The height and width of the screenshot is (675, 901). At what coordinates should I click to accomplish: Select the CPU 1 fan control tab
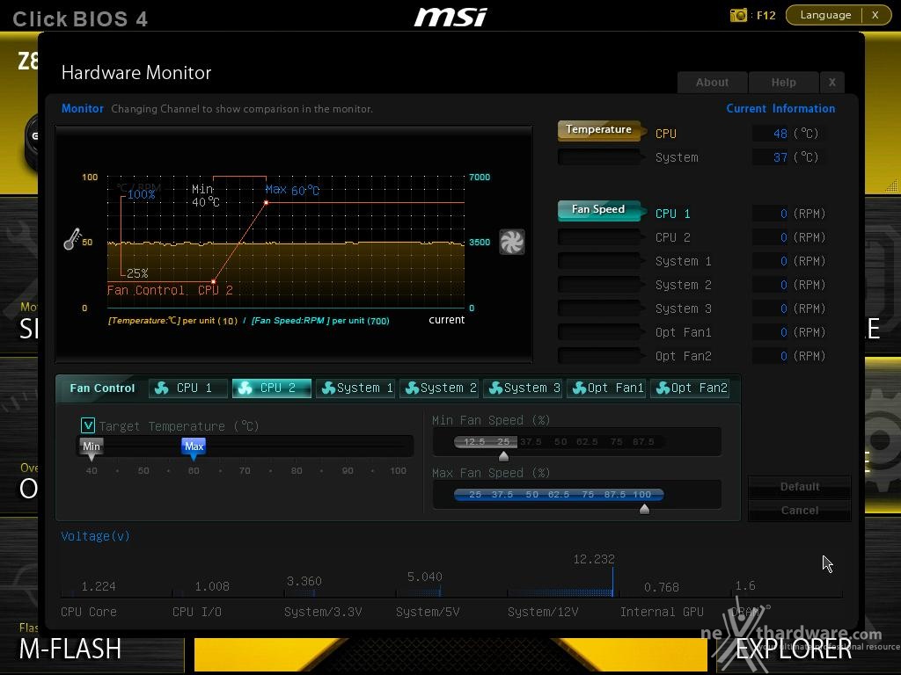pyautogui.click(x=188, y=388)
